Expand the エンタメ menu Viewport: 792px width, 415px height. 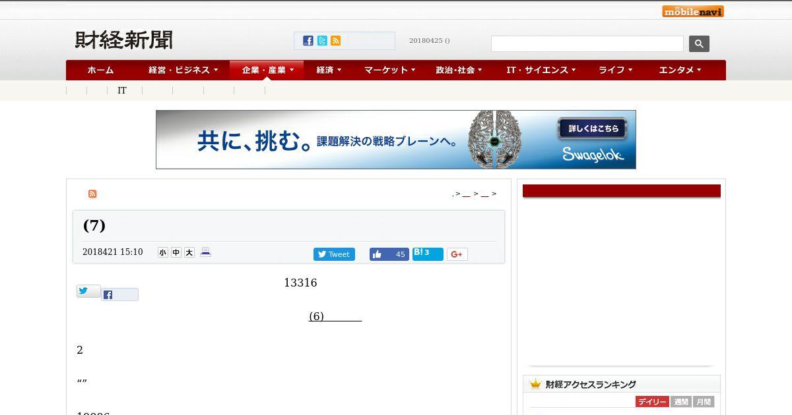(680, 70)
